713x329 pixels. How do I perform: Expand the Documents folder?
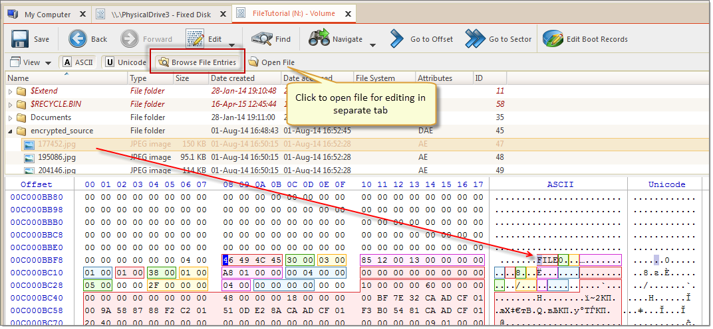coord(11,118)
